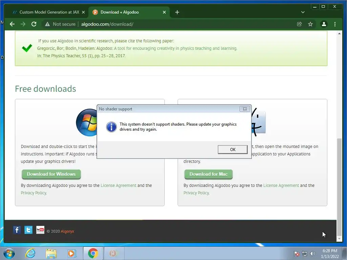
Task: Open License Agreement link in Windows card
Action: coord(118,185)
